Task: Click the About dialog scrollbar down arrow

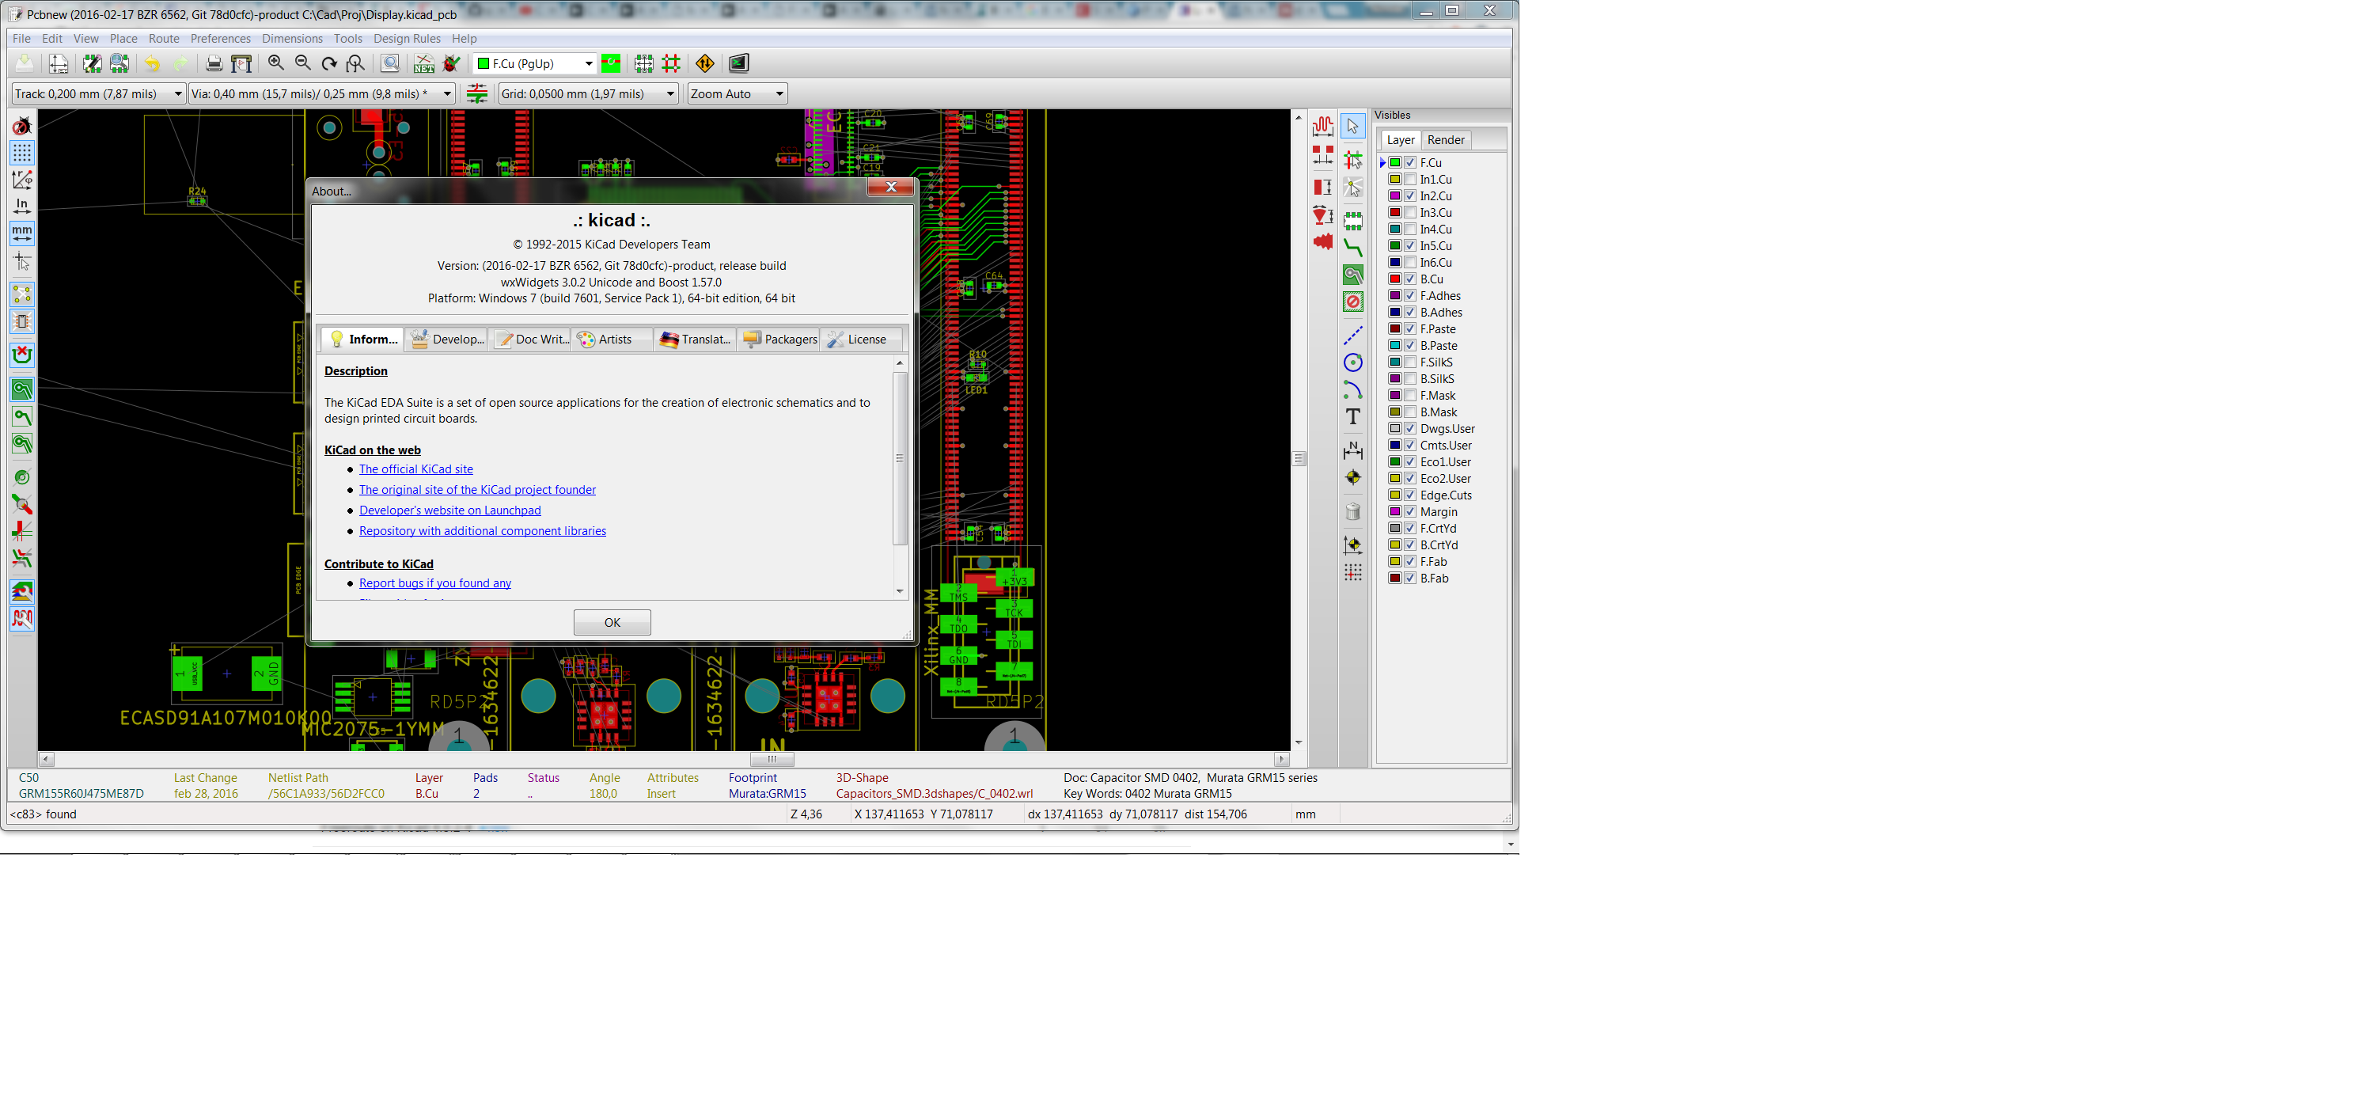Action: pyautogui.click(x=900, y=591)
